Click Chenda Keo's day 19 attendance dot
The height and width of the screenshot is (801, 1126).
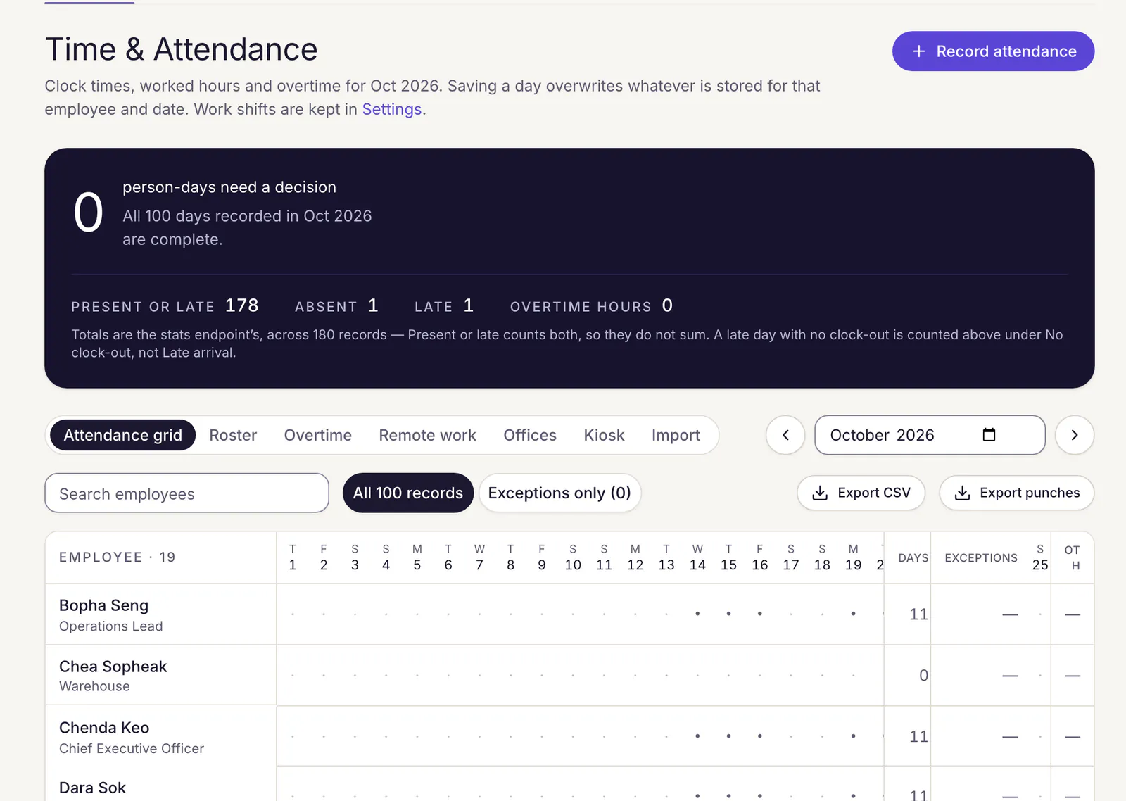[x=853, y=736]
